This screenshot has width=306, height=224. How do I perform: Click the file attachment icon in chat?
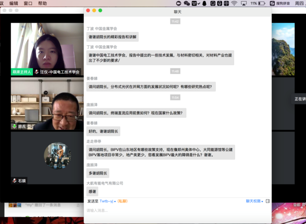[x=268, y=201]
